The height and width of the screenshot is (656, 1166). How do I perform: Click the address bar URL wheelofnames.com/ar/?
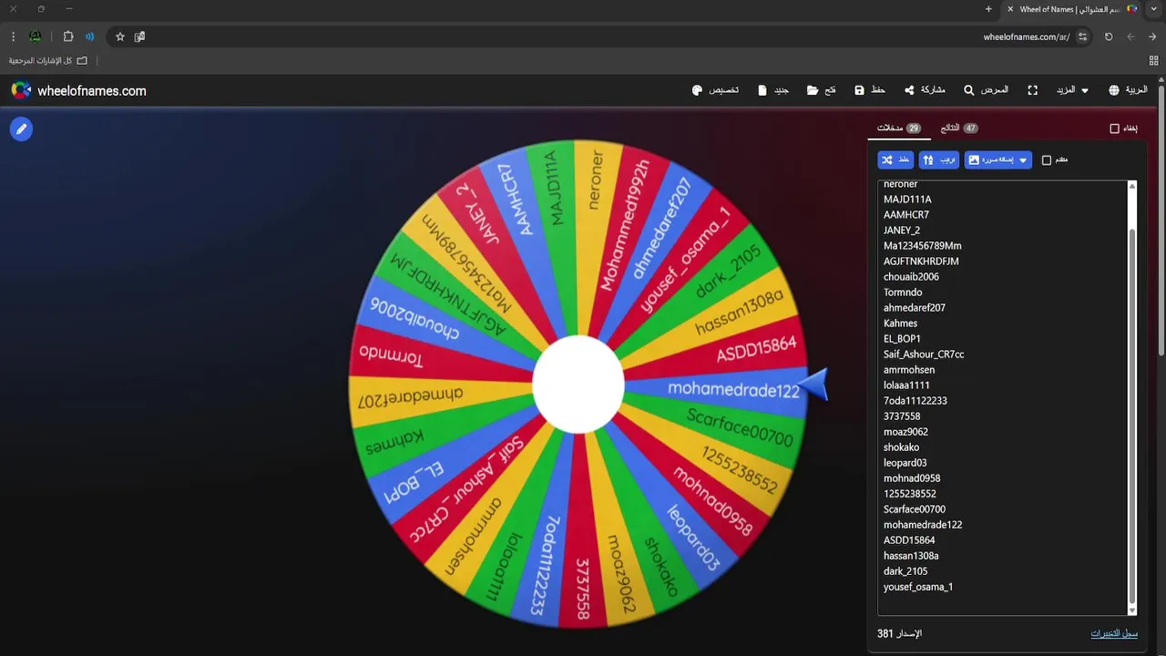click(x=1027, y=36)
